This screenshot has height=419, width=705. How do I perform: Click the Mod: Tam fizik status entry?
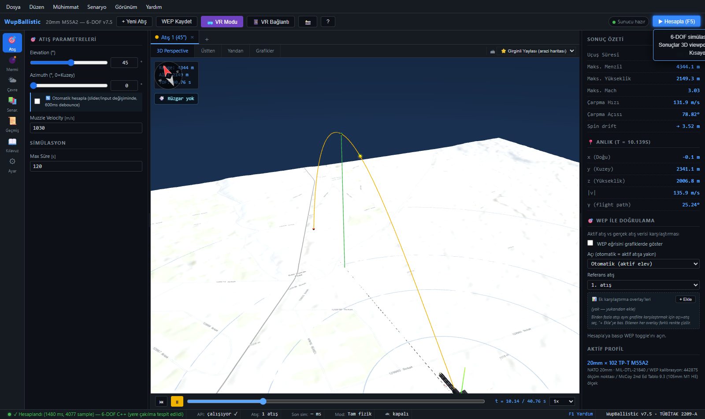pos(353,414)
